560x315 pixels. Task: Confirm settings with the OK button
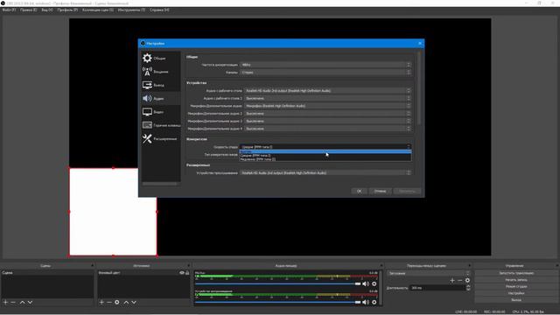click(359, 191)
